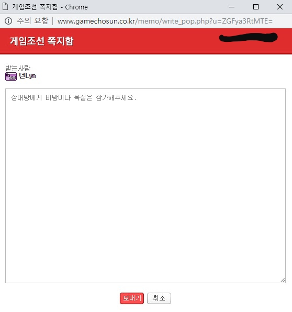Click the 주의 요함 security warning label
The height and width of the screenshot is (312, 292).
32,21
